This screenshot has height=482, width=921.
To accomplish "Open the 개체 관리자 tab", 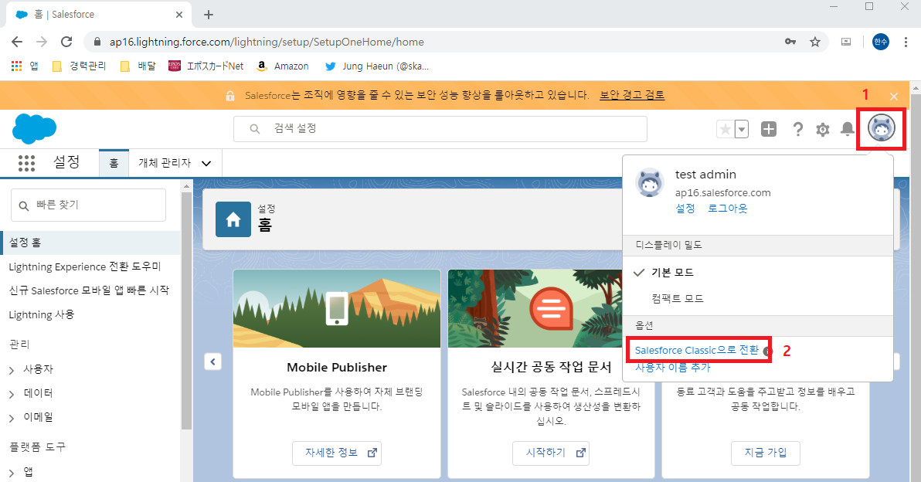I will coord(165,163).
